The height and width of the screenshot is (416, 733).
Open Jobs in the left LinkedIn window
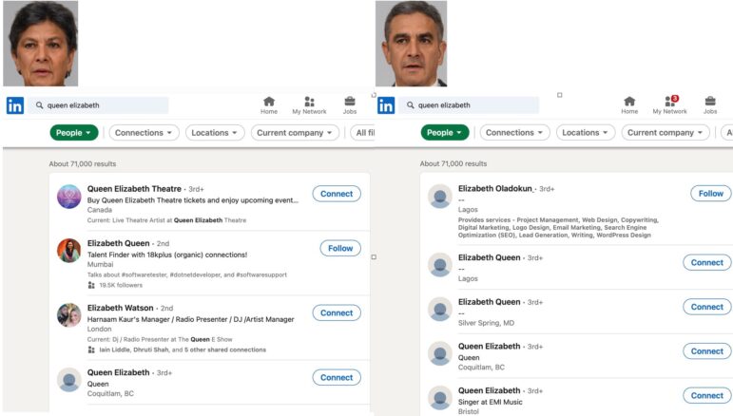[350, 105]
